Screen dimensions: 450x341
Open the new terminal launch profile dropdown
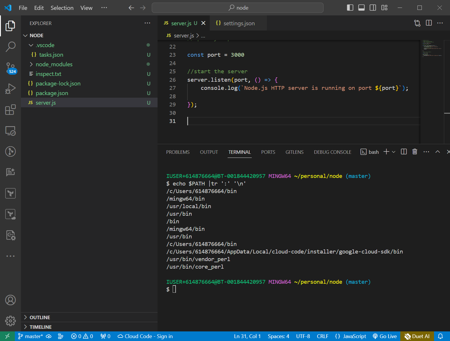coord(394,152)
